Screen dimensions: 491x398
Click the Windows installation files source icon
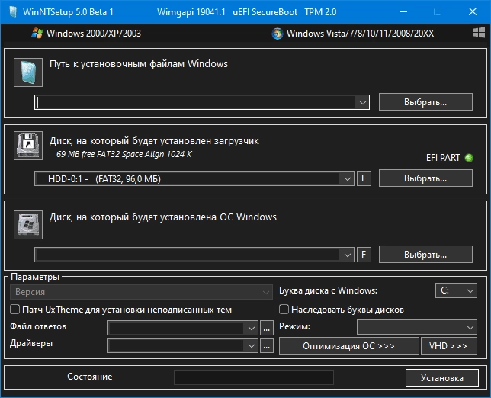pos(28,72)
